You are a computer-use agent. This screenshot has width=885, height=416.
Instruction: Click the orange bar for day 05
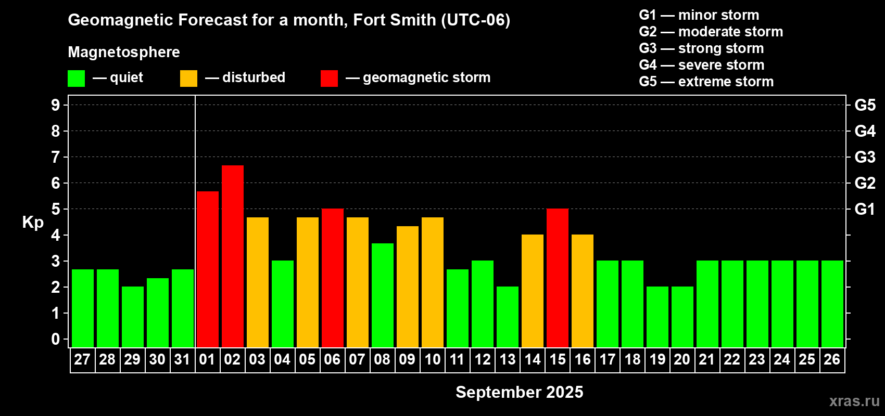coord(308,282)
